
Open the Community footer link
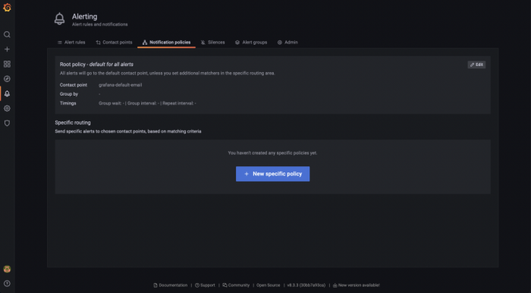236,285
